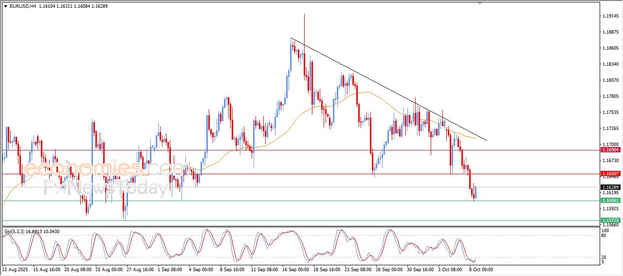This screenshot has height=276, width=623.
Task: Click the 1.17805 price axis value
Action: coord(610,96)
